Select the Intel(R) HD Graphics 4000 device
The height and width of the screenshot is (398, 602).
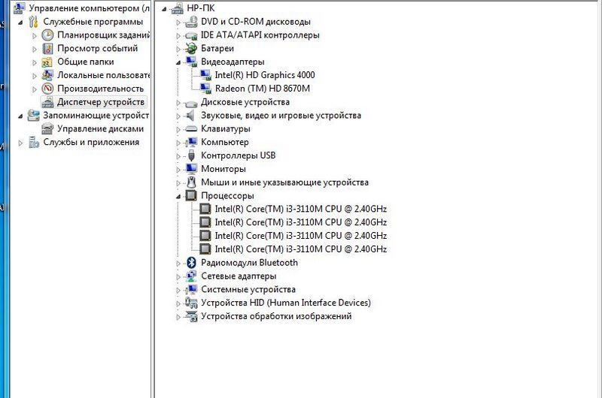[264, 75]
